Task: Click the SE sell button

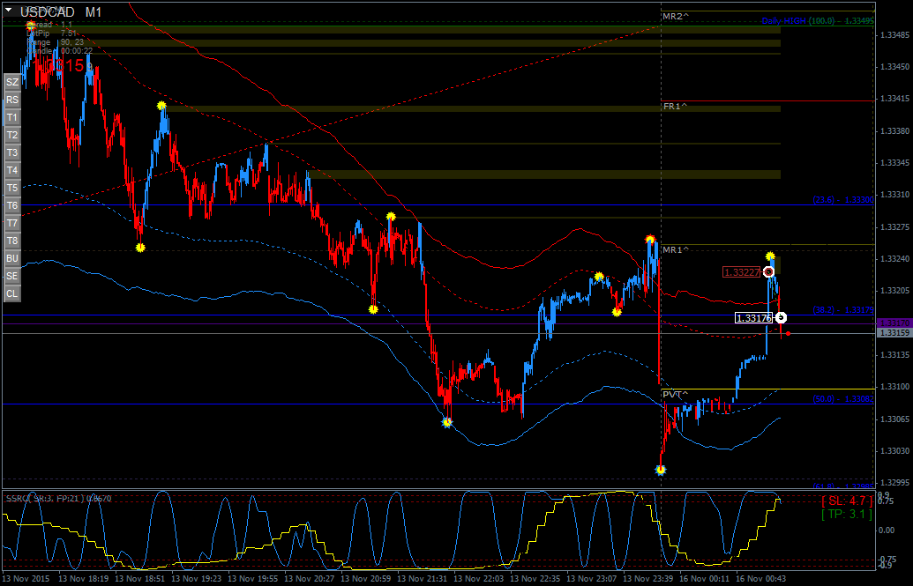Action: point(12,276)
